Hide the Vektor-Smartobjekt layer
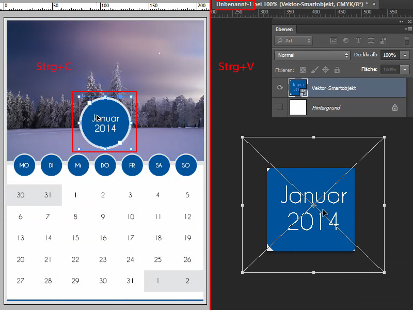The width and height of the screenshot is (413, 310). coord(280,88)
